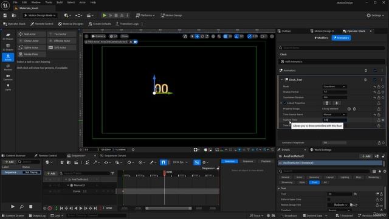Click Operator Stack in the secondary toolbar
The height and width of the screenshot is (219, 389).
tap(15, 24)
